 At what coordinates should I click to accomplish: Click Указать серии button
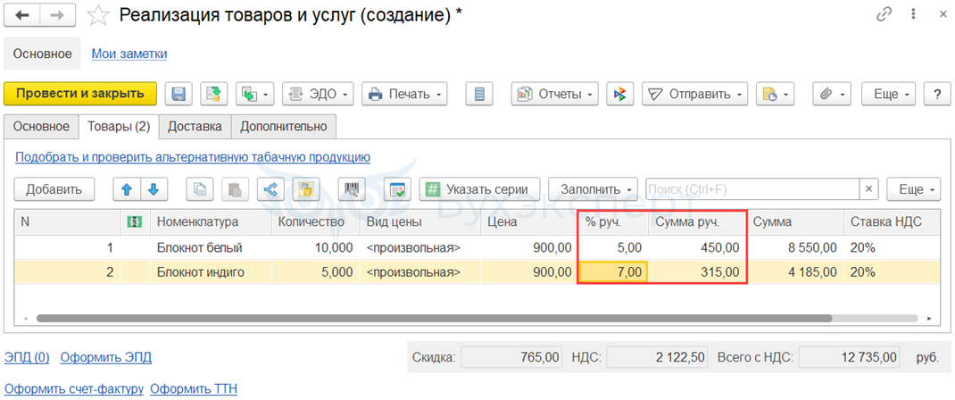pyautogui.click(x=480, y=189)
